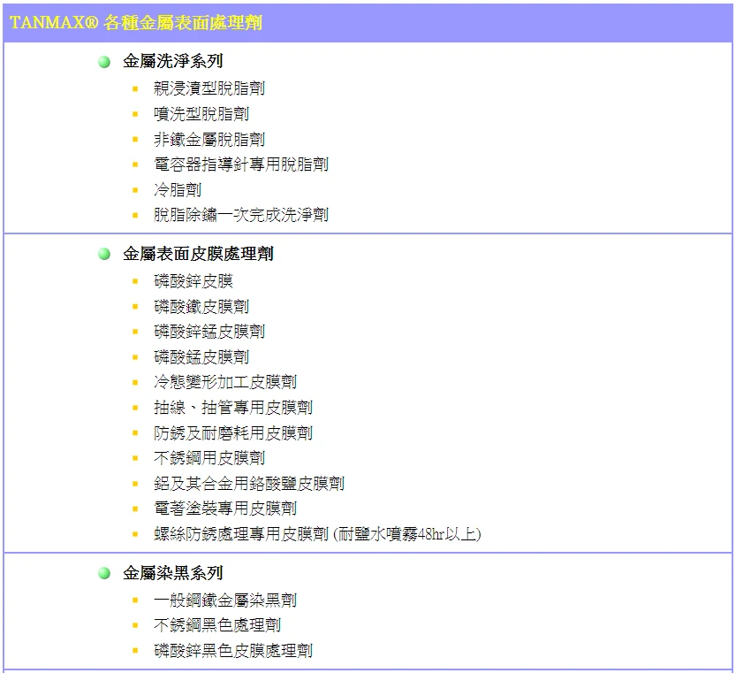Open 非鐵金屬脫脂劑 product entry
This screenshot has height=673, width=736.
209,140
